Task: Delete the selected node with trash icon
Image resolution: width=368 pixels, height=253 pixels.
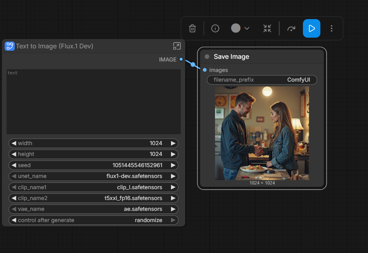Action: 192,28
